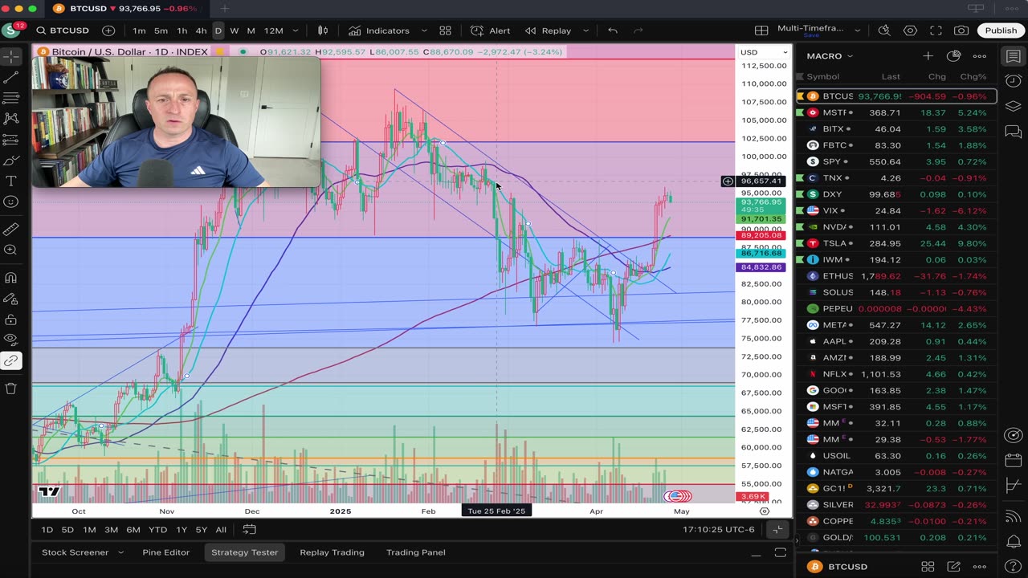
Task: Open the Fibonacci tools group
Action: point(11,98)
